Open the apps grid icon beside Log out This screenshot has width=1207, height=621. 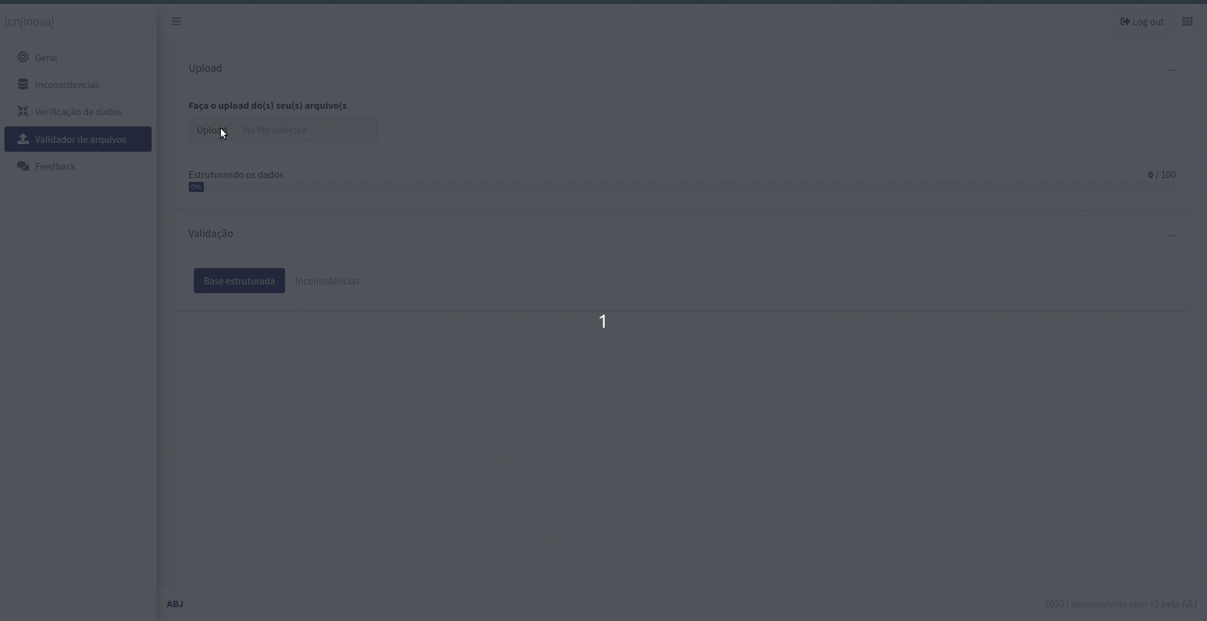click(1187, 21)
